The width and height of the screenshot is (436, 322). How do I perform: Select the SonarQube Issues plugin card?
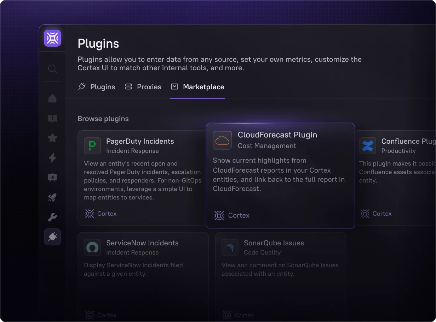coord(280,268)
